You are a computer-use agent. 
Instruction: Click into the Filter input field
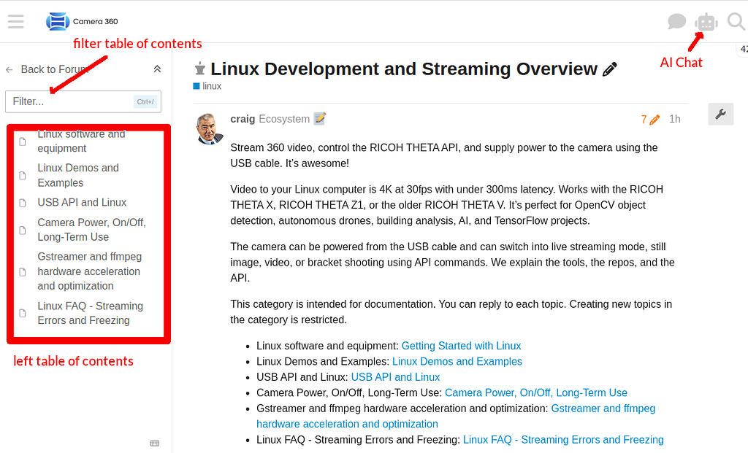coord(83,101)
